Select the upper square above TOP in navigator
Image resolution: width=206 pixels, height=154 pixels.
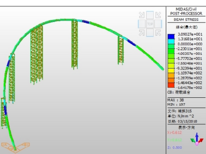click(x=150, y=15)
